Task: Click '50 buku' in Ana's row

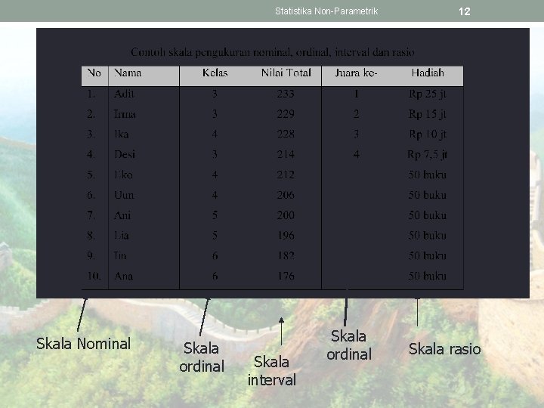Action: [427, 277]
